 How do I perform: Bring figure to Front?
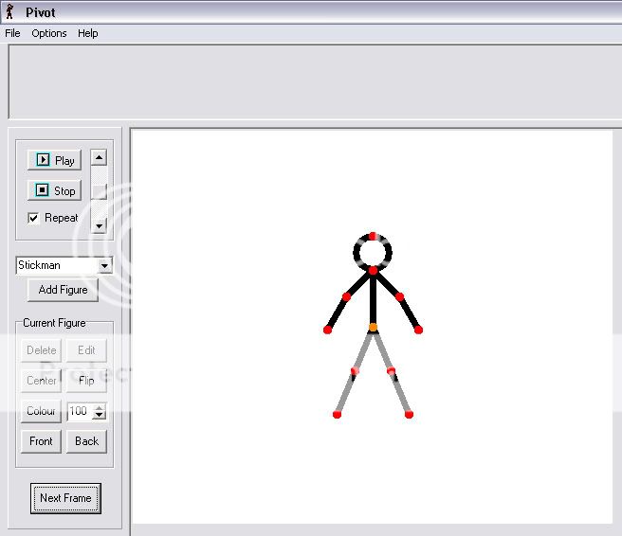coord(41,441)
